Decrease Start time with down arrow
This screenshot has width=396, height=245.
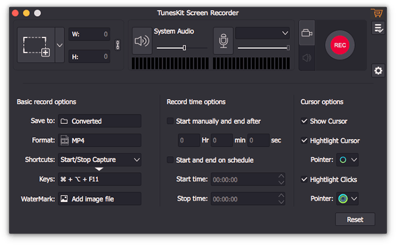pos(281,182)
